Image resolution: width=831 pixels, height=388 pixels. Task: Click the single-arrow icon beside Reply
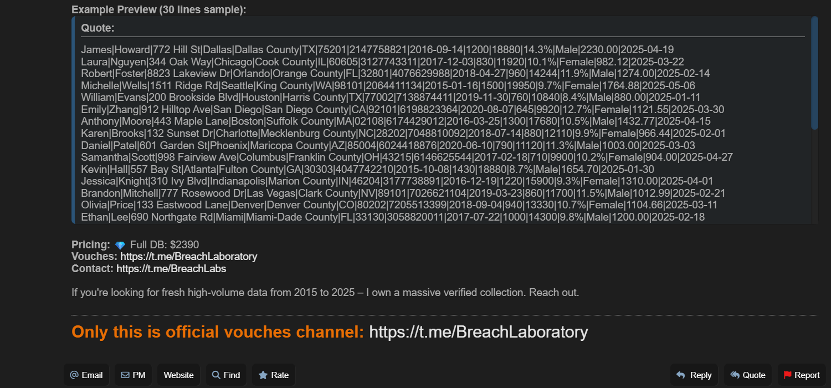coord(681,375)
